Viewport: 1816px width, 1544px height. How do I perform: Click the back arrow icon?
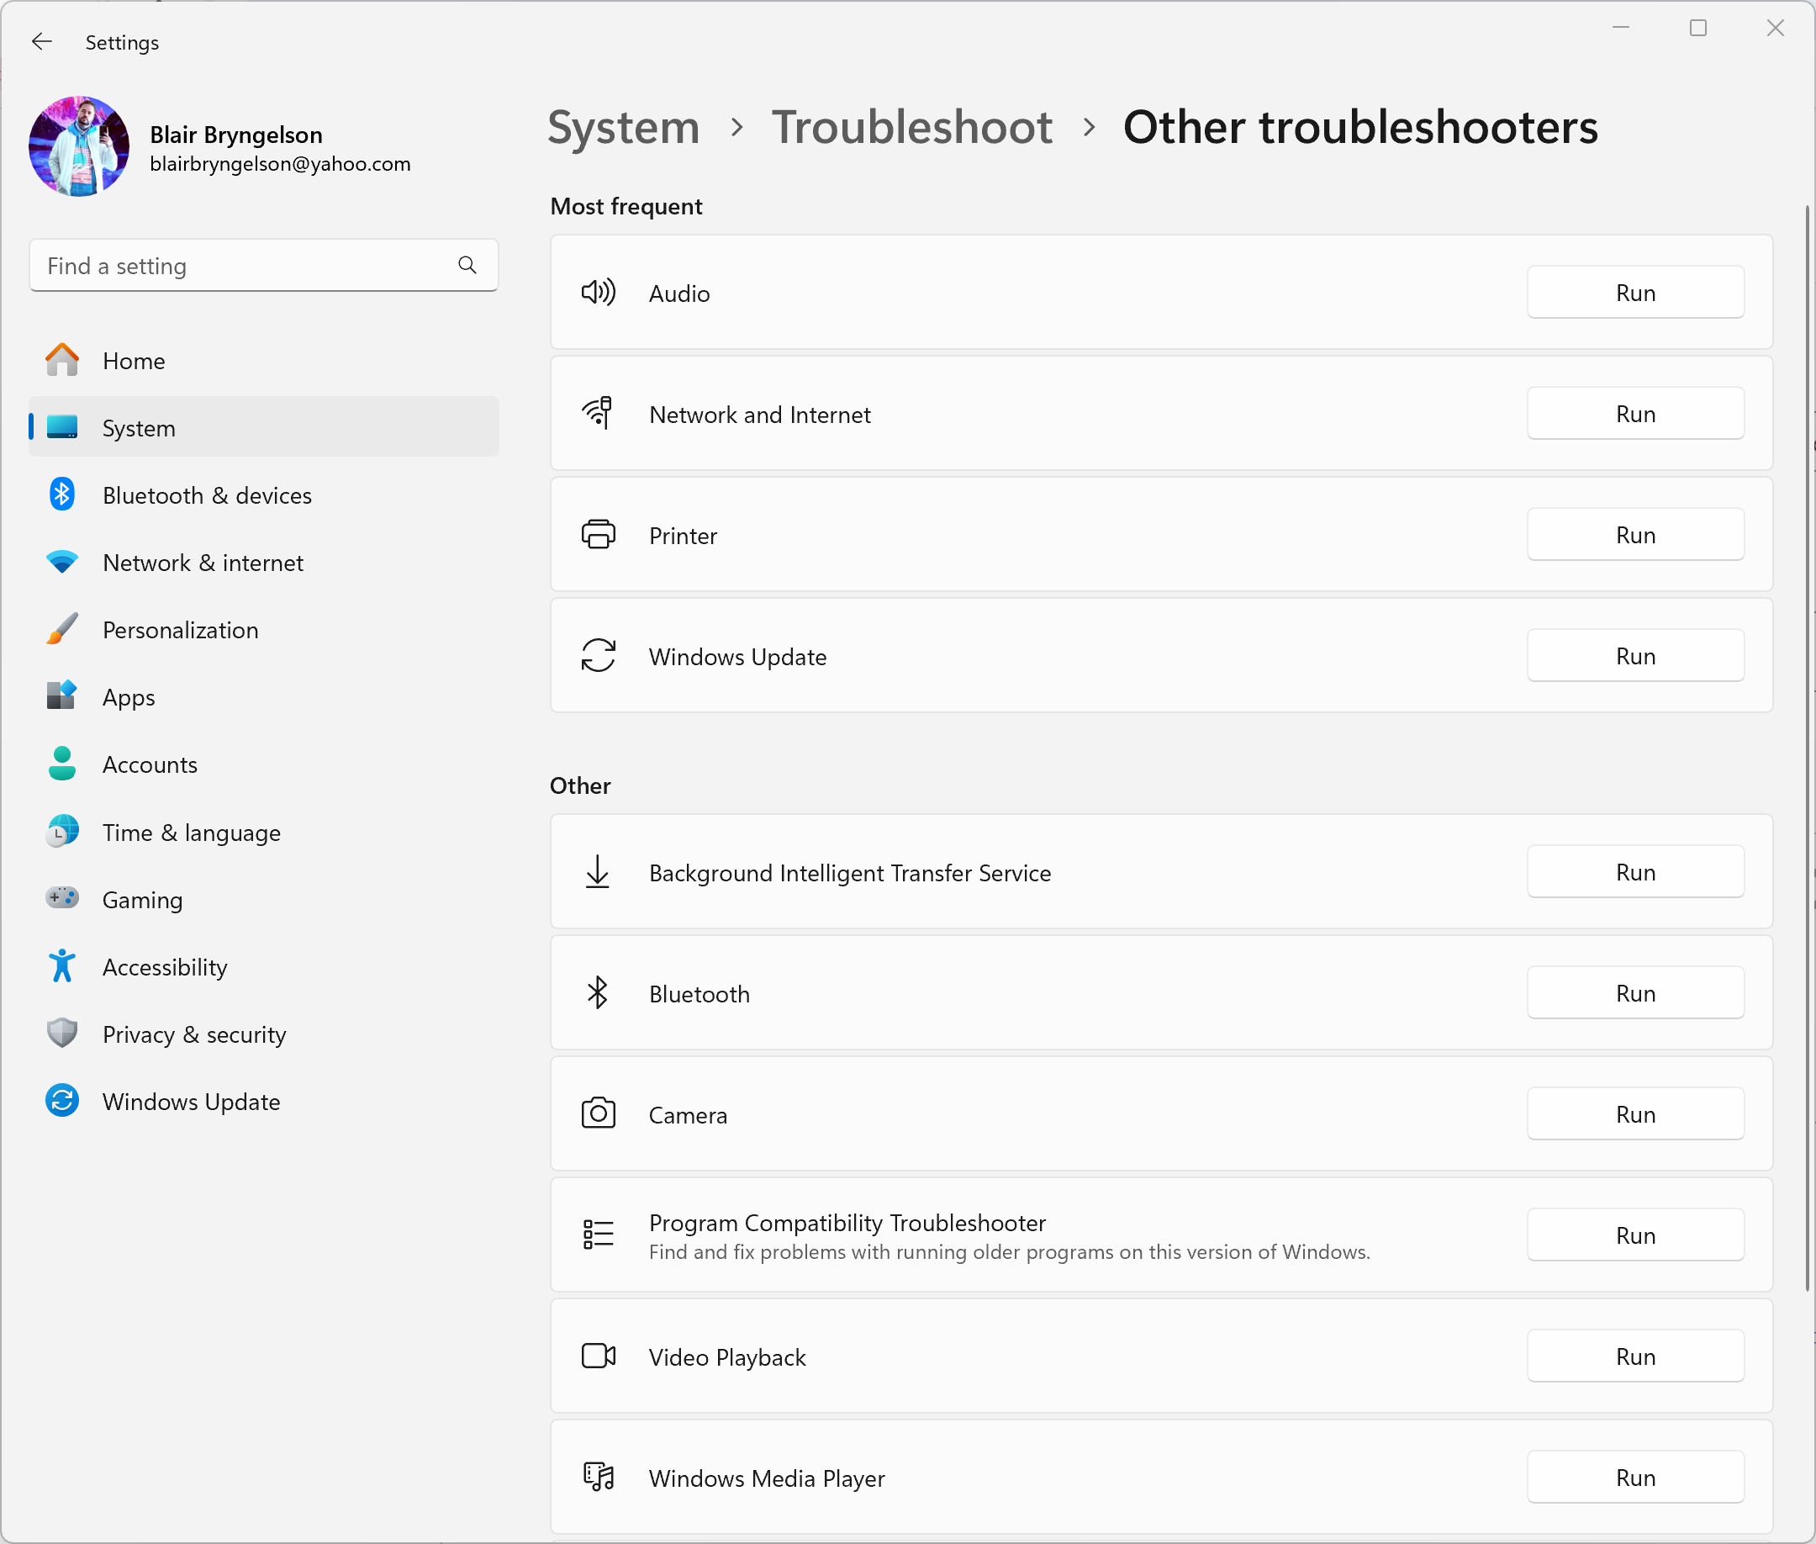pos(41,42)
